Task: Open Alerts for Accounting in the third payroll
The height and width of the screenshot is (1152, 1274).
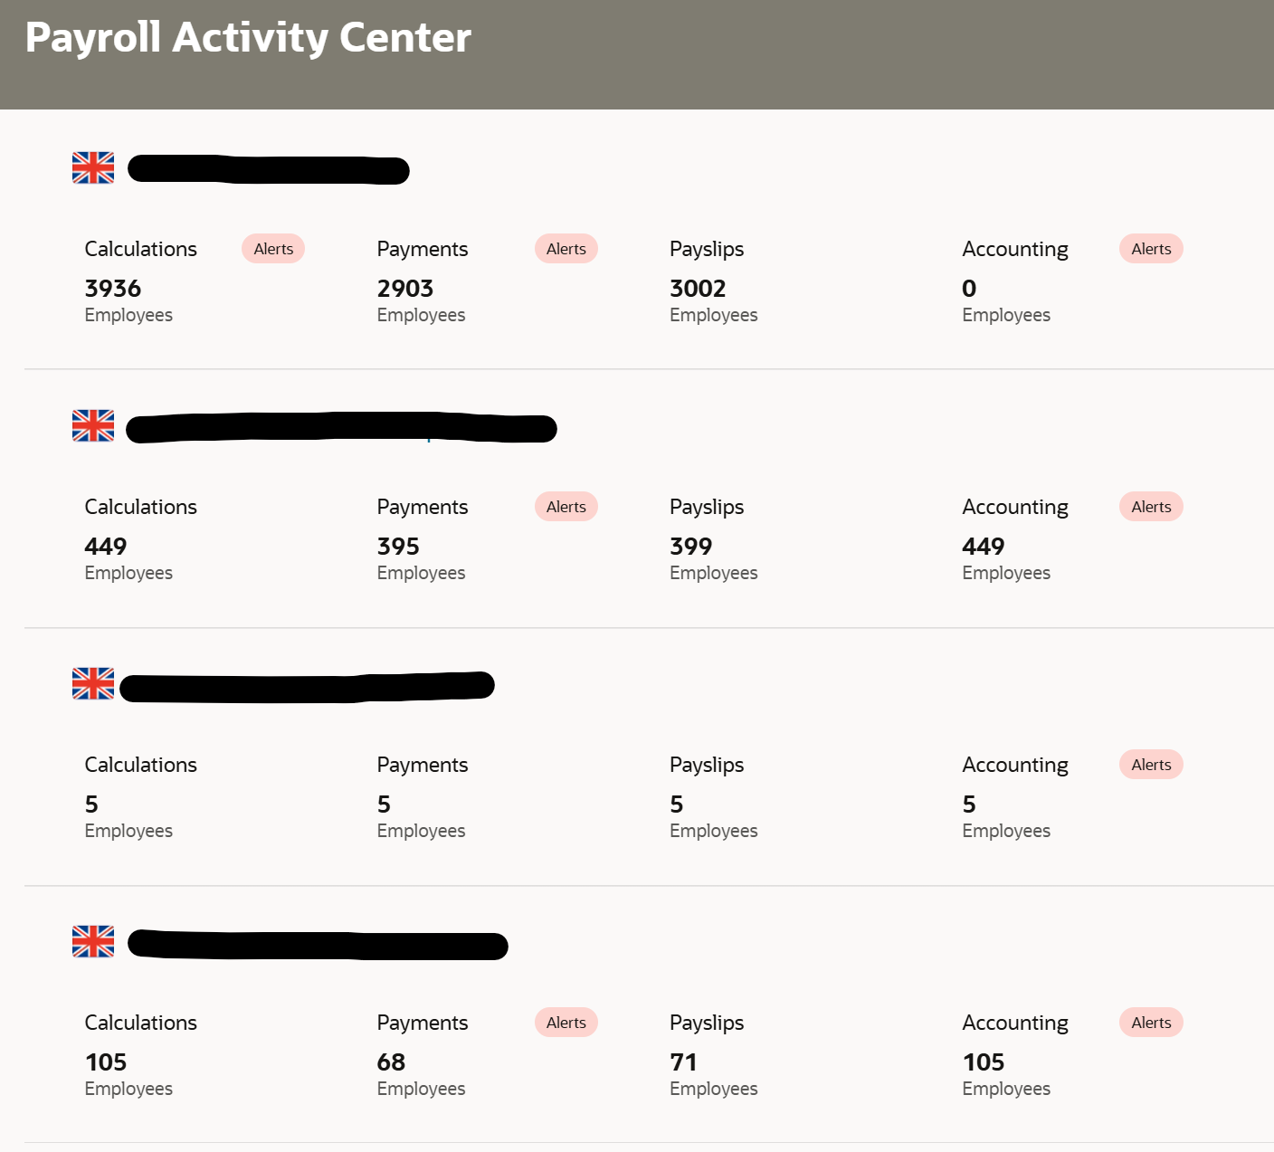Action: (1150, 764)
